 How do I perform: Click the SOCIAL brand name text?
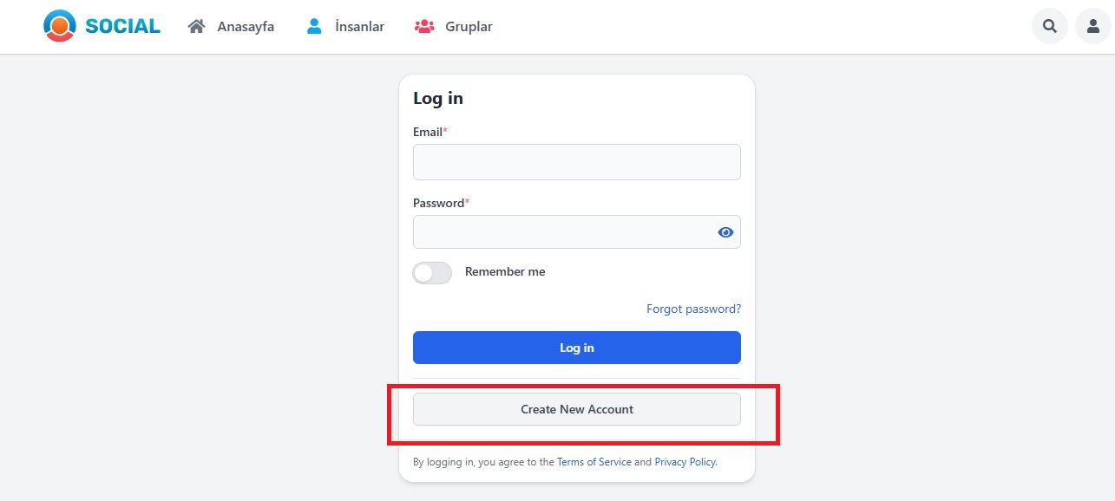[122, 26]
